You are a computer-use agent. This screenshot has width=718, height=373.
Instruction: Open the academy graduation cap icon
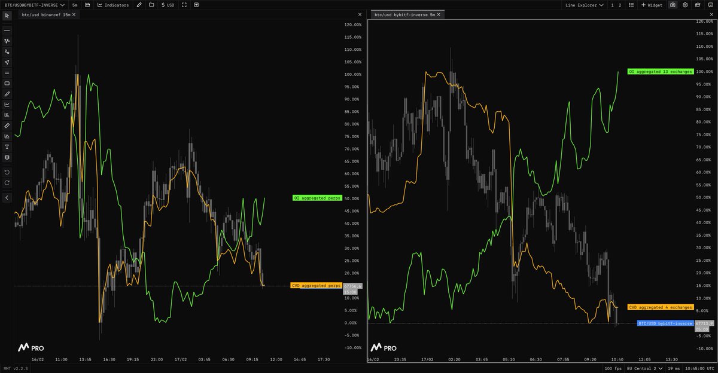697,5
